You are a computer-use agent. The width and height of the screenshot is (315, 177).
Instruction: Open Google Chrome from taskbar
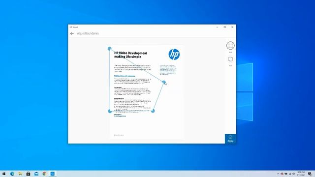(x=44, y=174)
